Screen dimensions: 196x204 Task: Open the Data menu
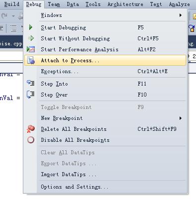click(73, 4)
